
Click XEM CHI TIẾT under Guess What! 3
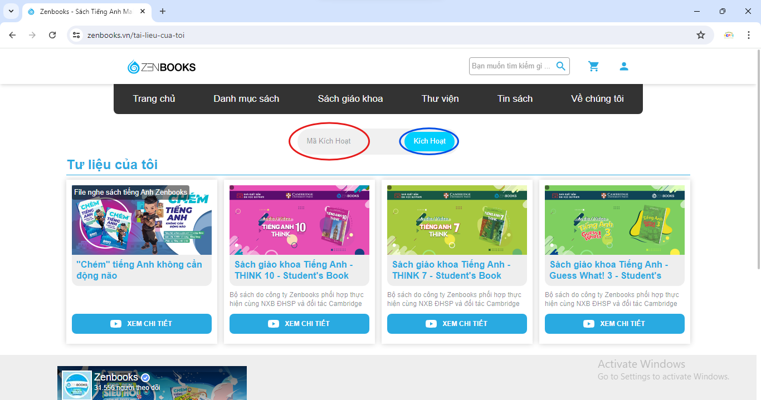614,324
